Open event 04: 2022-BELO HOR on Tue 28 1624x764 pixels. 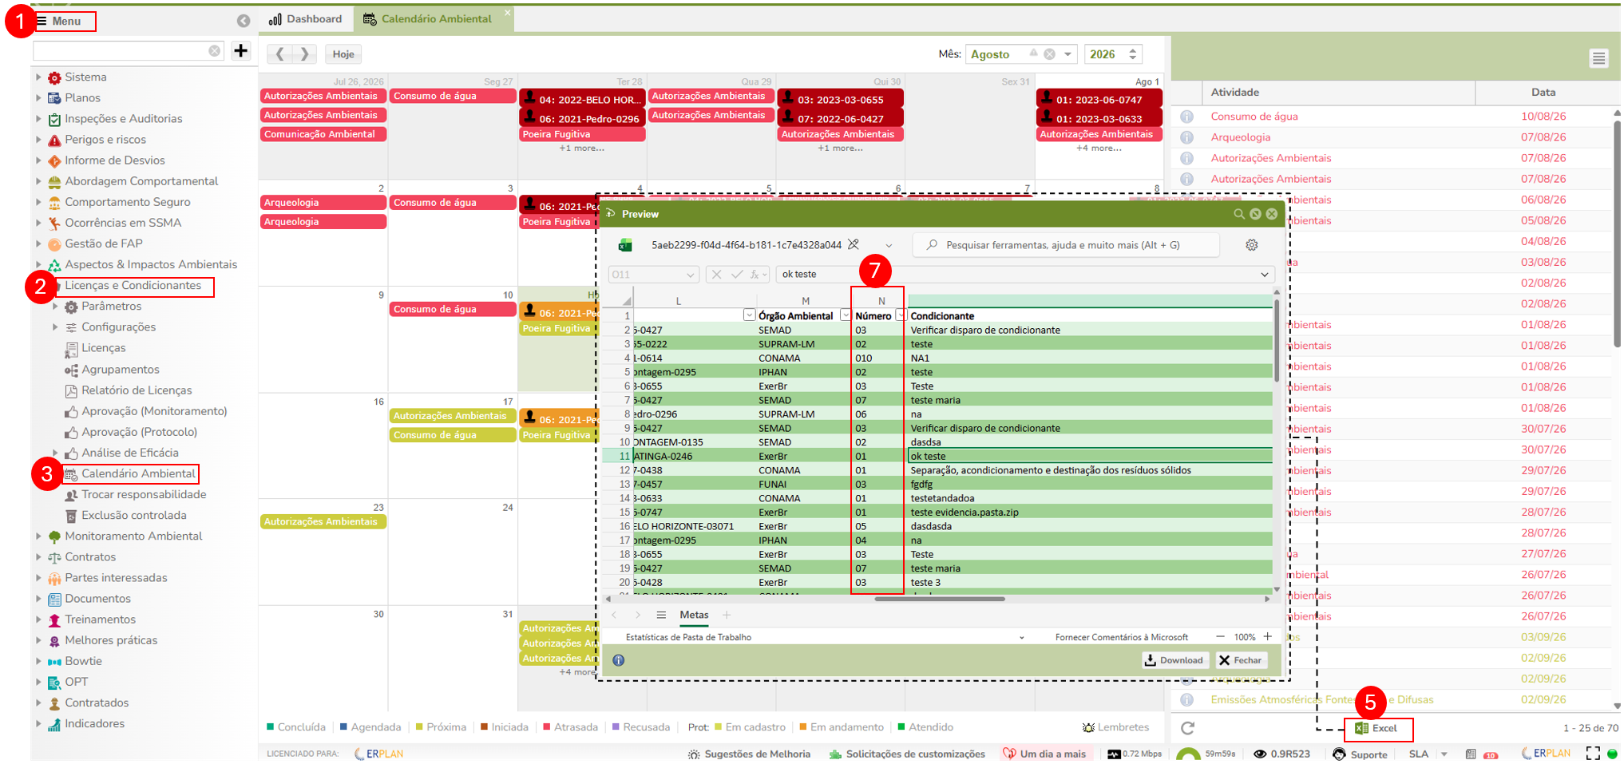(x=582, y=99)
